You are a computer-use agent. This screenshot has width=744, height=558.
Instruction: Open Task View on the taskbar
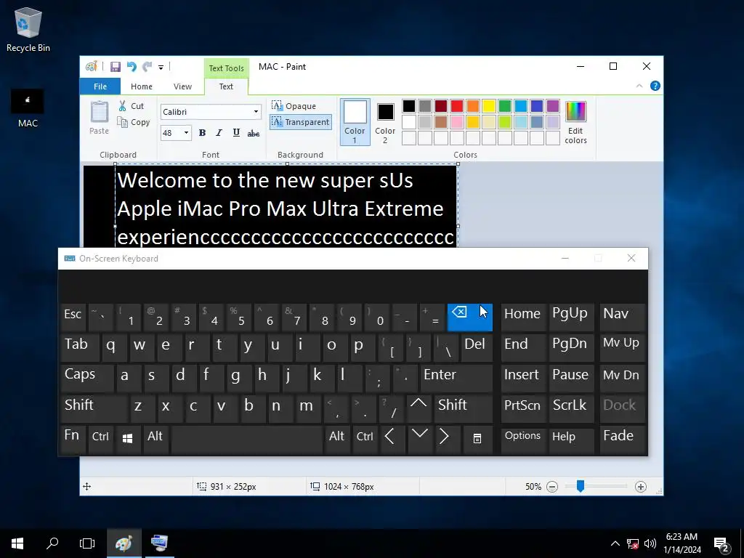tap(87, 543)
